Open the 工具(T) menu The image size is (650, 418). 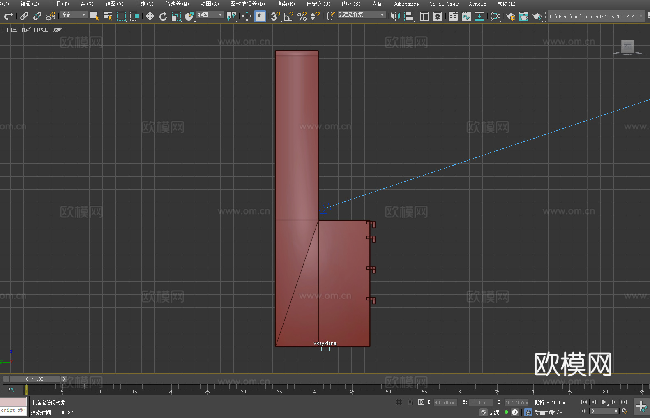pyautogui.click(x=60, y=4)
